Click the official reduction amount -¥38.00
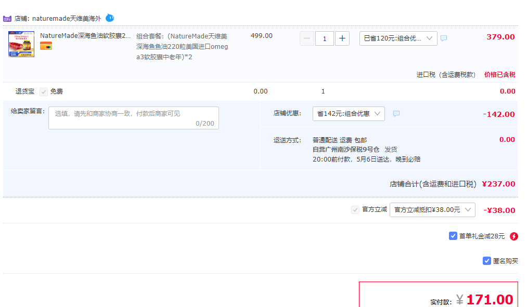 (499, 210)
